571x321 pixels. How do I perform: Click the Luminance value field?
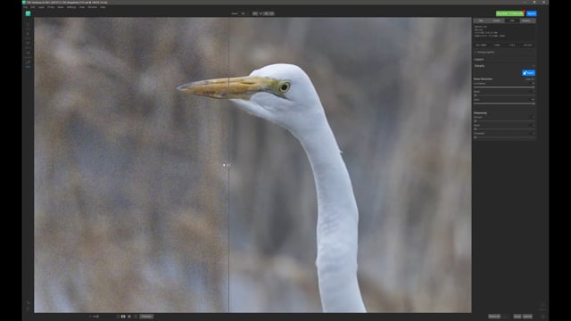pos(532,83)
